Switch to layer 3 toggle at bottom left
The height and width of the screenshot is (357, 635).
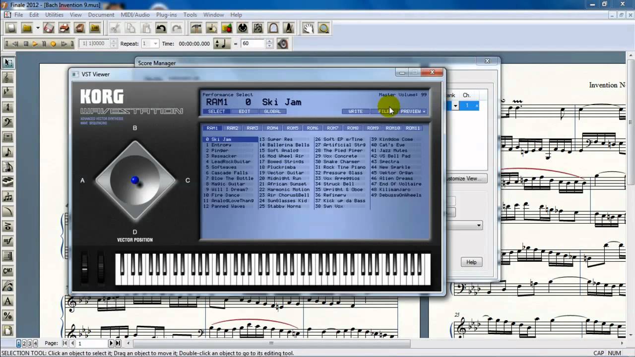click(x=30, y=343)
